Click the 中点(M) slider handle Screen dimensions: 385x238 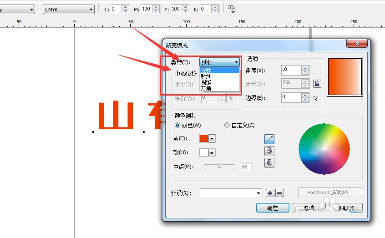(x=219, y=165)
